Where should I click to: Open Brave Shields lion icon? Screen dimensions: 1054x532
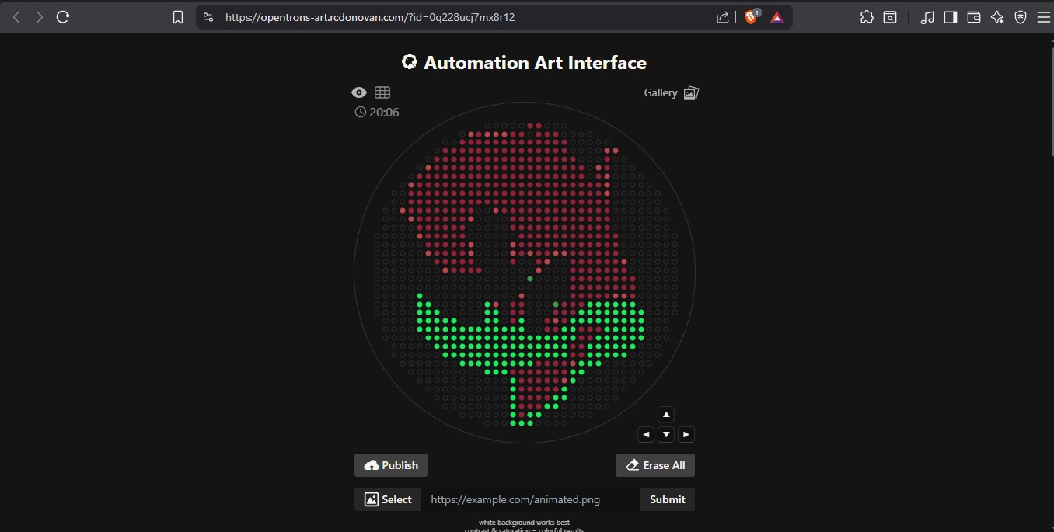click(752, 16)
